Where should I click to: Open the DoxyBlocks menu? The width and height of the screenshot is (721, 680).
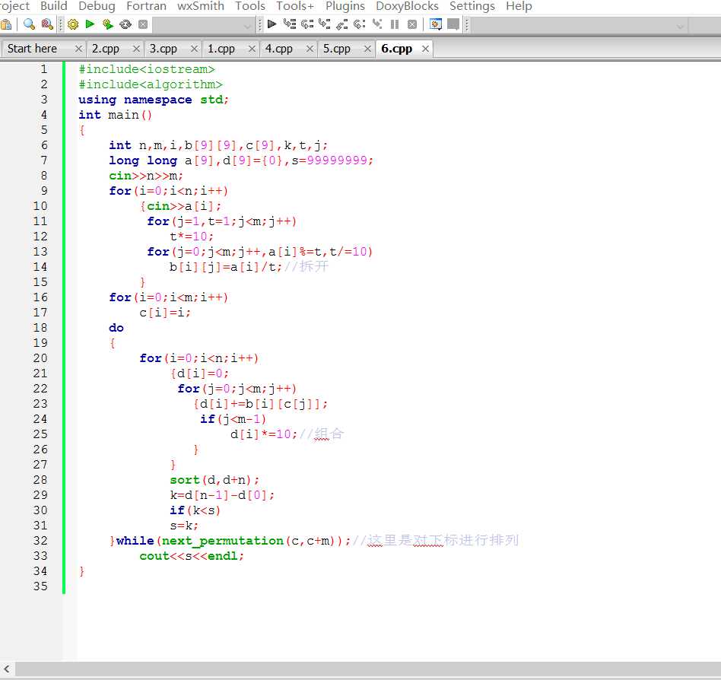tap(407, 6)
